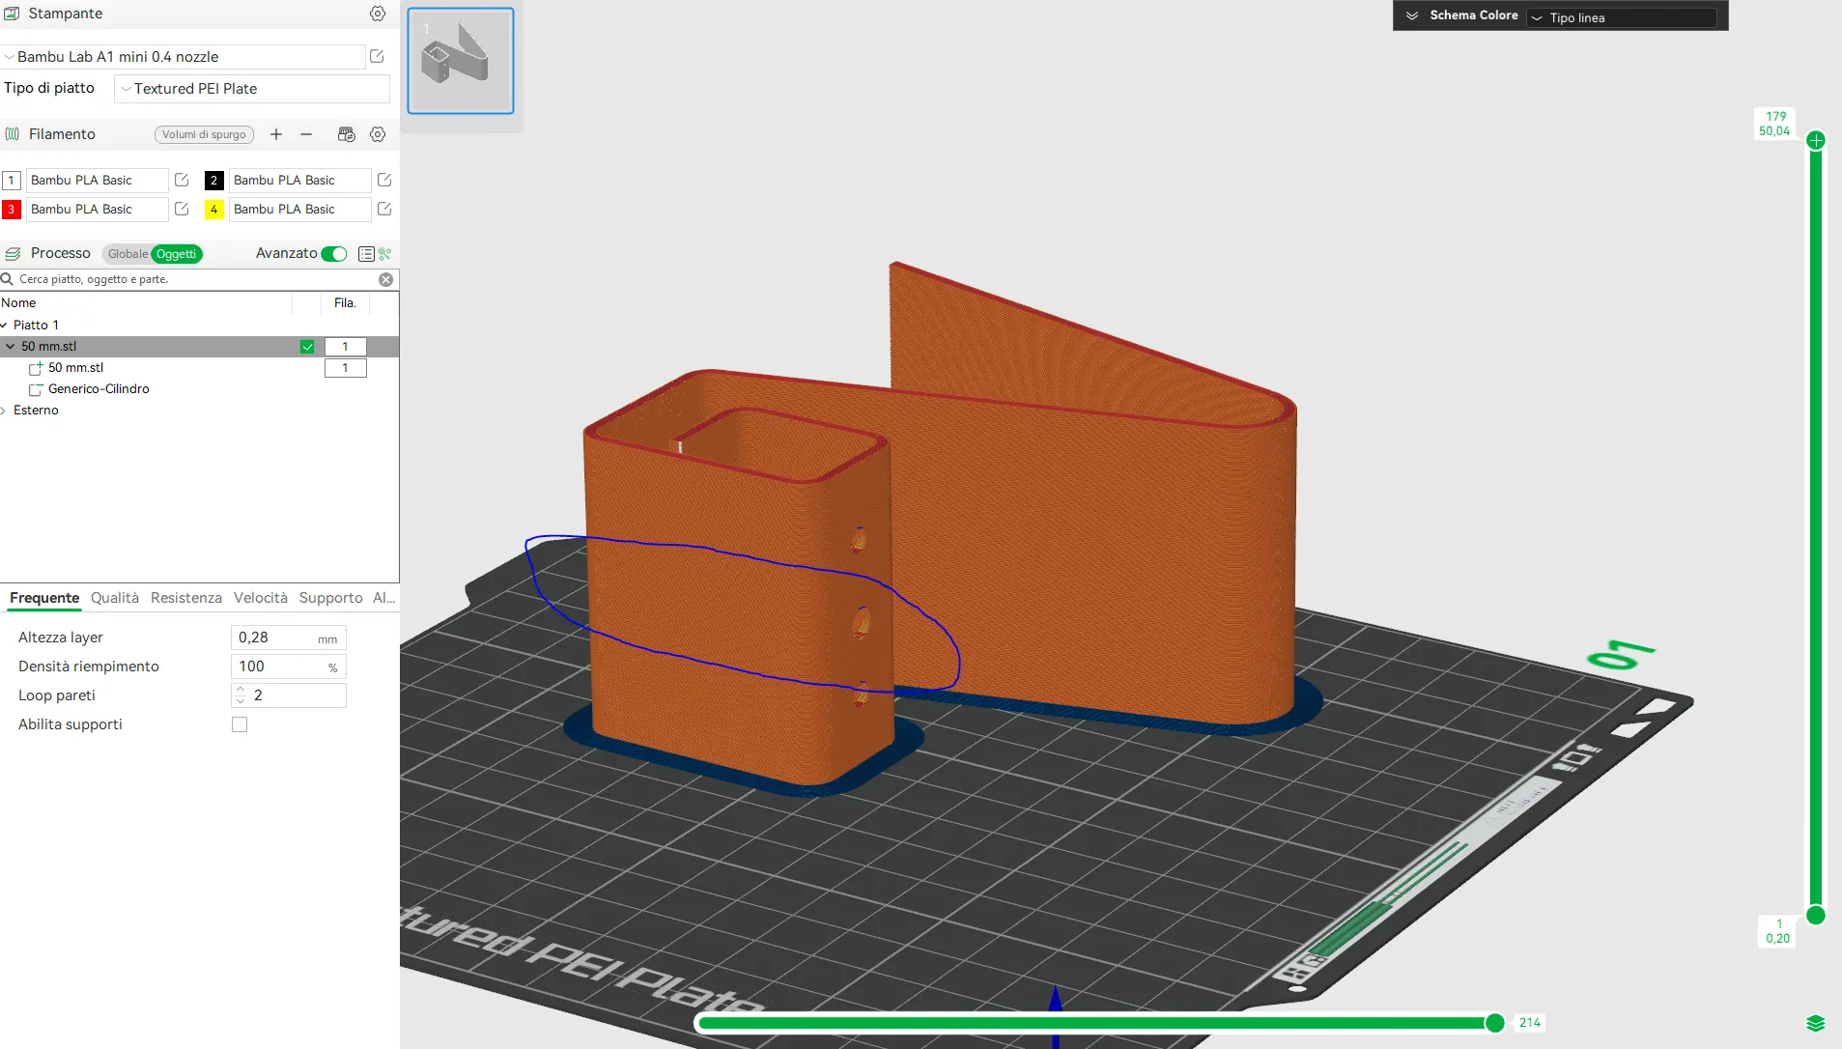The height and width of the screenshot is (1049, 1842).
Task: Enable the Abilita supporti checkbox
Action: [240, 724]
